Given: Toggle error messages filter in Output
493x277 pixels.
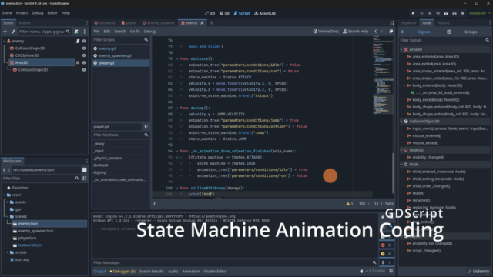Looking at the screenshot, I should coord(387,245).
